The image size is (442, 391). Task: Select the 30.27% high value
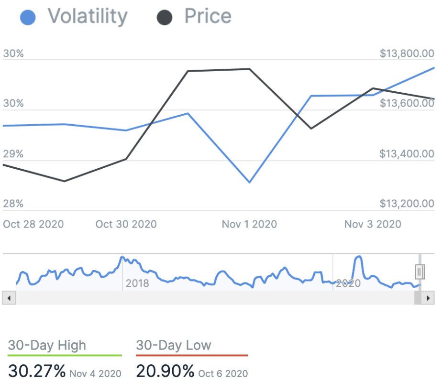pyautogui.click(x=37, y=371)
